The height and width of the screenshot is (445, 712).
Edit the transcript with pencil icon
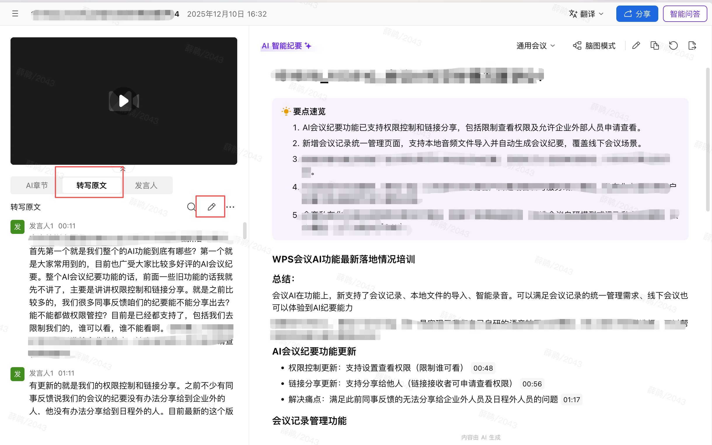pyautogui.click(x=211, y=206)
